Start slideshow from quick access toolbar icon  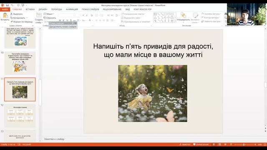[x=23, y=5]
